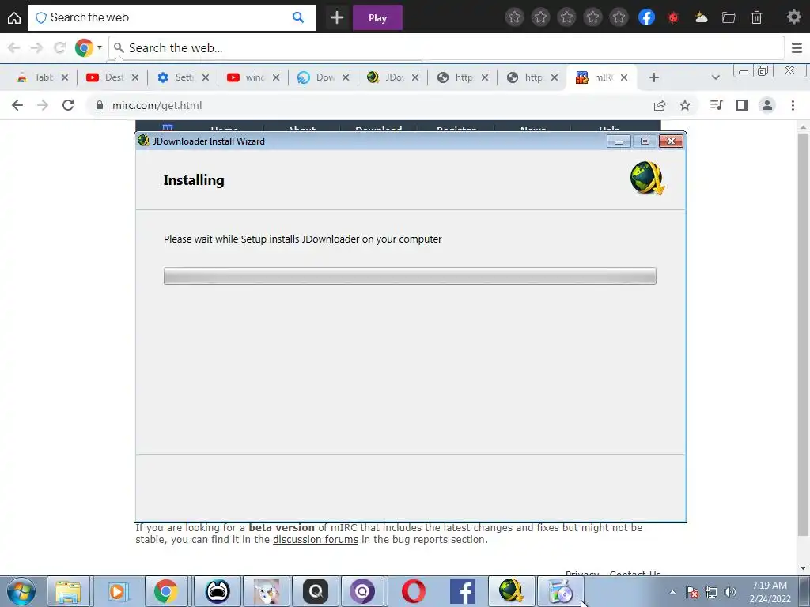Click the JDownloader taskbar icon
The height and width of the screenshot is (607, 810).
point(511,591)
